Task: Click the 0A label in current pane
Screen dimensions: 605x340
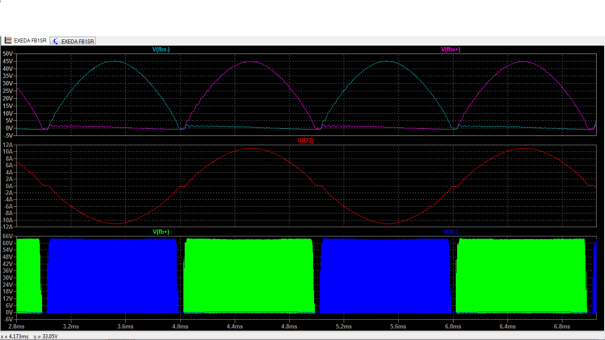Action: coord(9,186)
